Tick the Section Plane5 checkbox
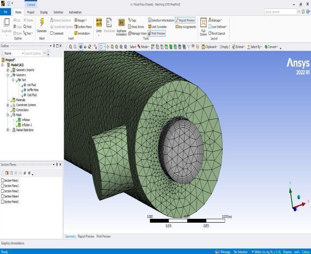This screenshot has height=254, width=311. click(x=3, y=202)
